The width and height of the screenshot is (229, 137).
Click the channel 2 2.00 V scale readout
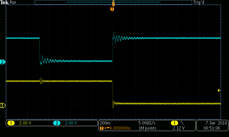[70, 123]
